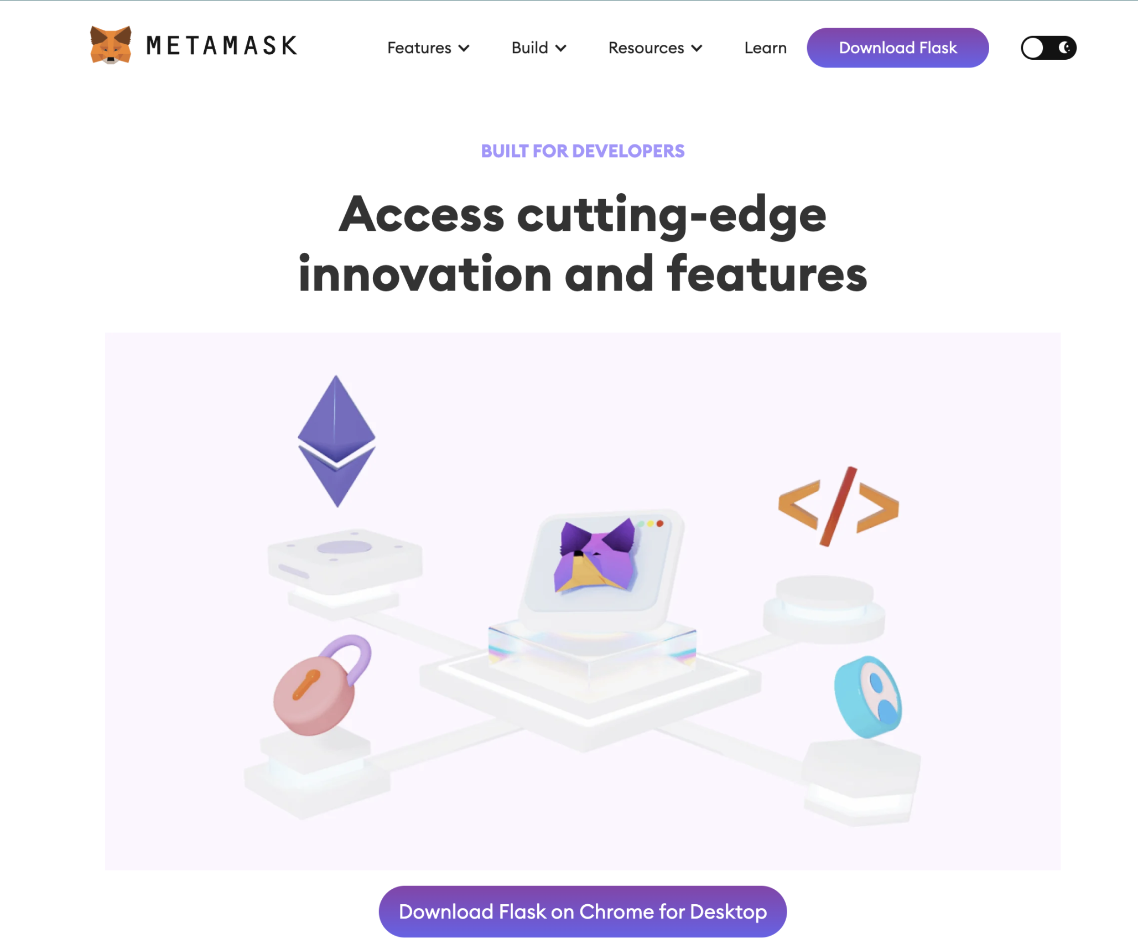Image resolution: width=1138 pixels, height=949 pixels.
Task: Select the Features navigation tab
Action: (x=427, y=47)
